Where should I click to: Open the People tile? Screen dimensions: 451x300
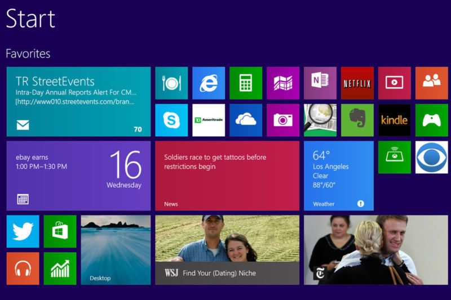[431, 83]
